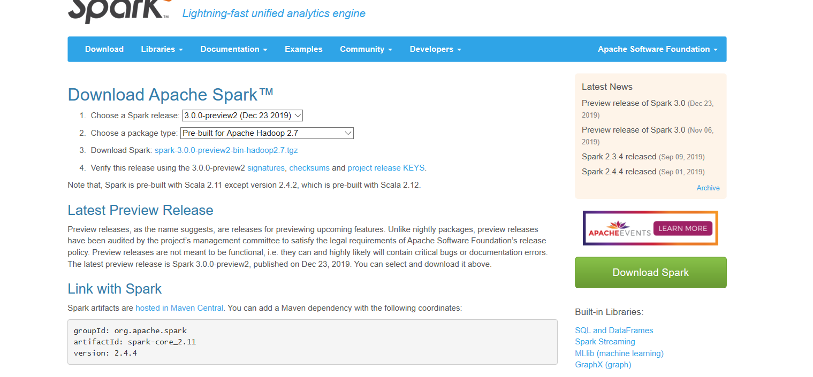
Task: Open SQL and DataFrames library link
Action: (x=614, y=330)
